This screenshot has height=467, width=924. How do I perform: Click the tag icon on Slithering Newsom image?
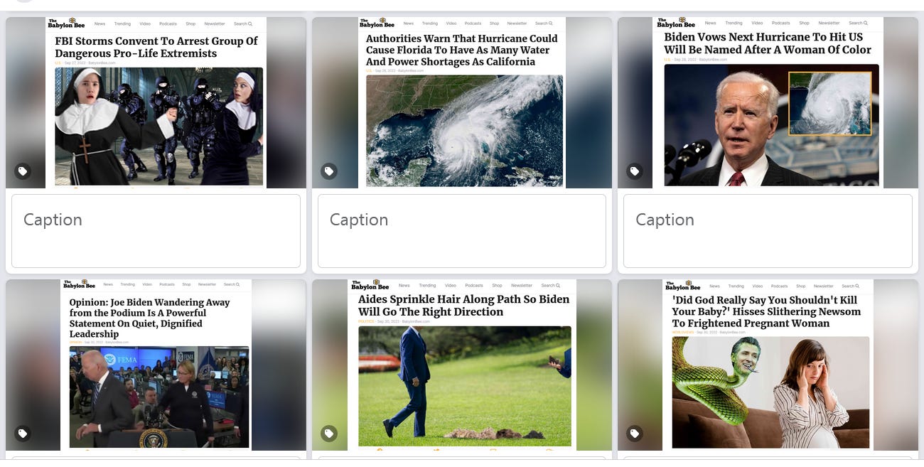coord(635,433)
